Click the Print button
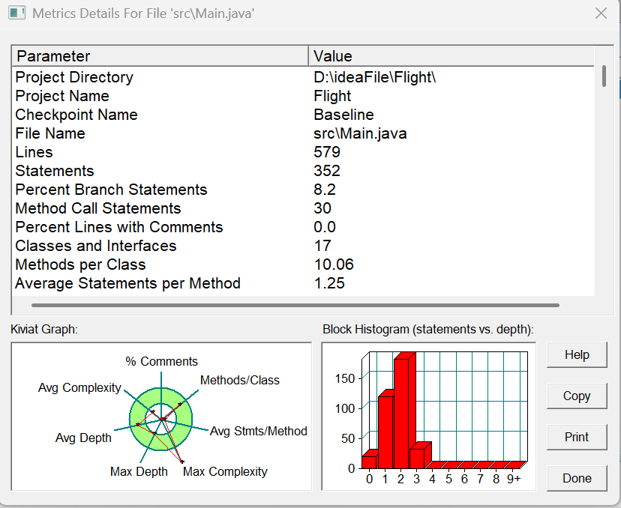Image resolution: width=621 pixels, height=508 pixels. tap(577, 437)
